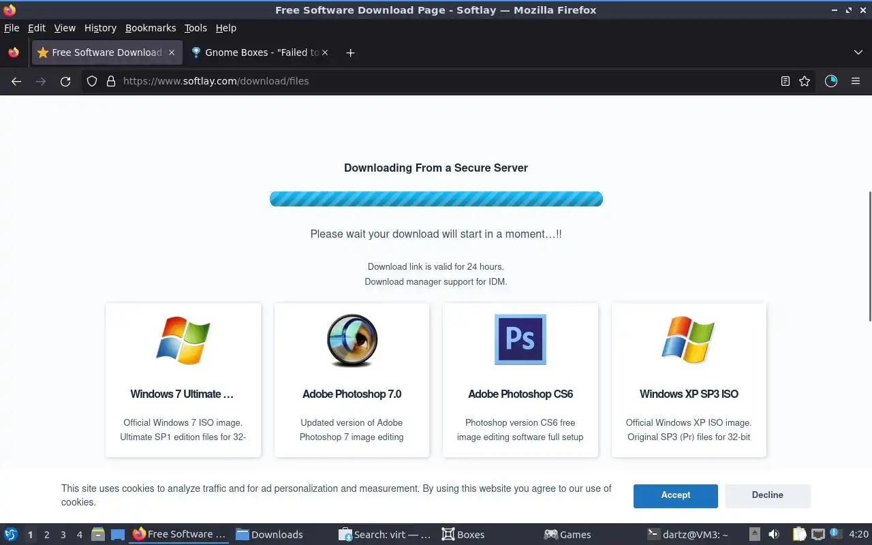
Task: View site security padlock information
Action: click(111, 81)
